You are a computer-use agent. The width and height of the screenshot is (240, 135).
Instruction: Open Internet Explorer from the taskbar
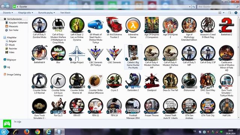click(48, 132)
